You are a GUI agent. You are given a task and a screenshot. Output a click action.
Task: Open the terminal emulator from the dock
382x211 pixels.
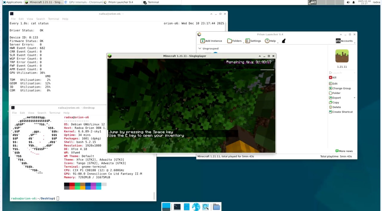[x=177, y=207]
